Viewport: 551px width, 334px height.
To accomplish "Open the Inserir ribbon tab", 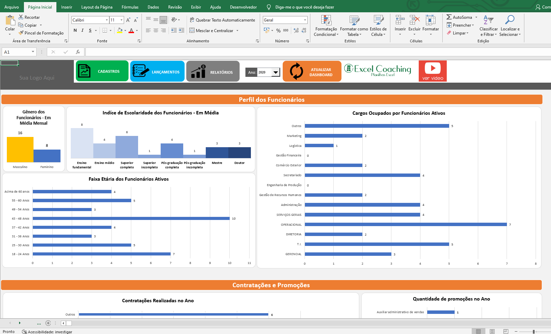I will (x=66, y=7).
